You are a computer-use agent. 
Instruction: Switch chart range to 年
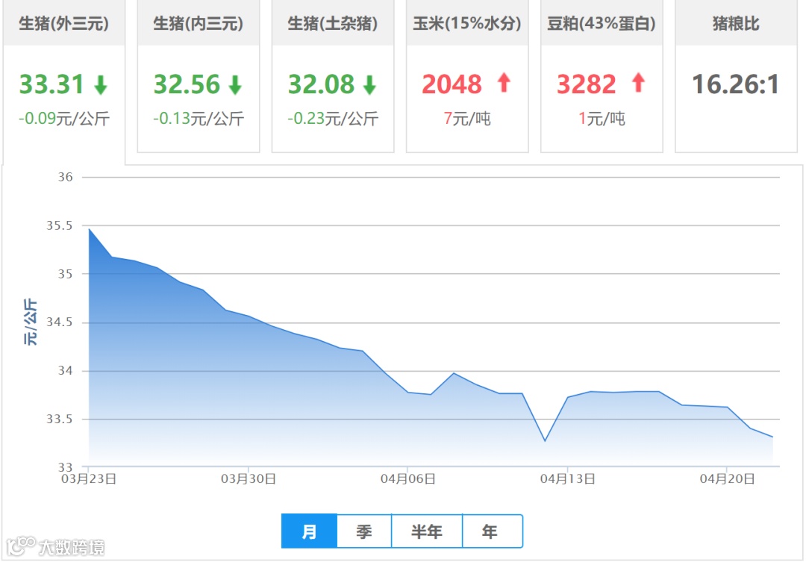point(493,531)
